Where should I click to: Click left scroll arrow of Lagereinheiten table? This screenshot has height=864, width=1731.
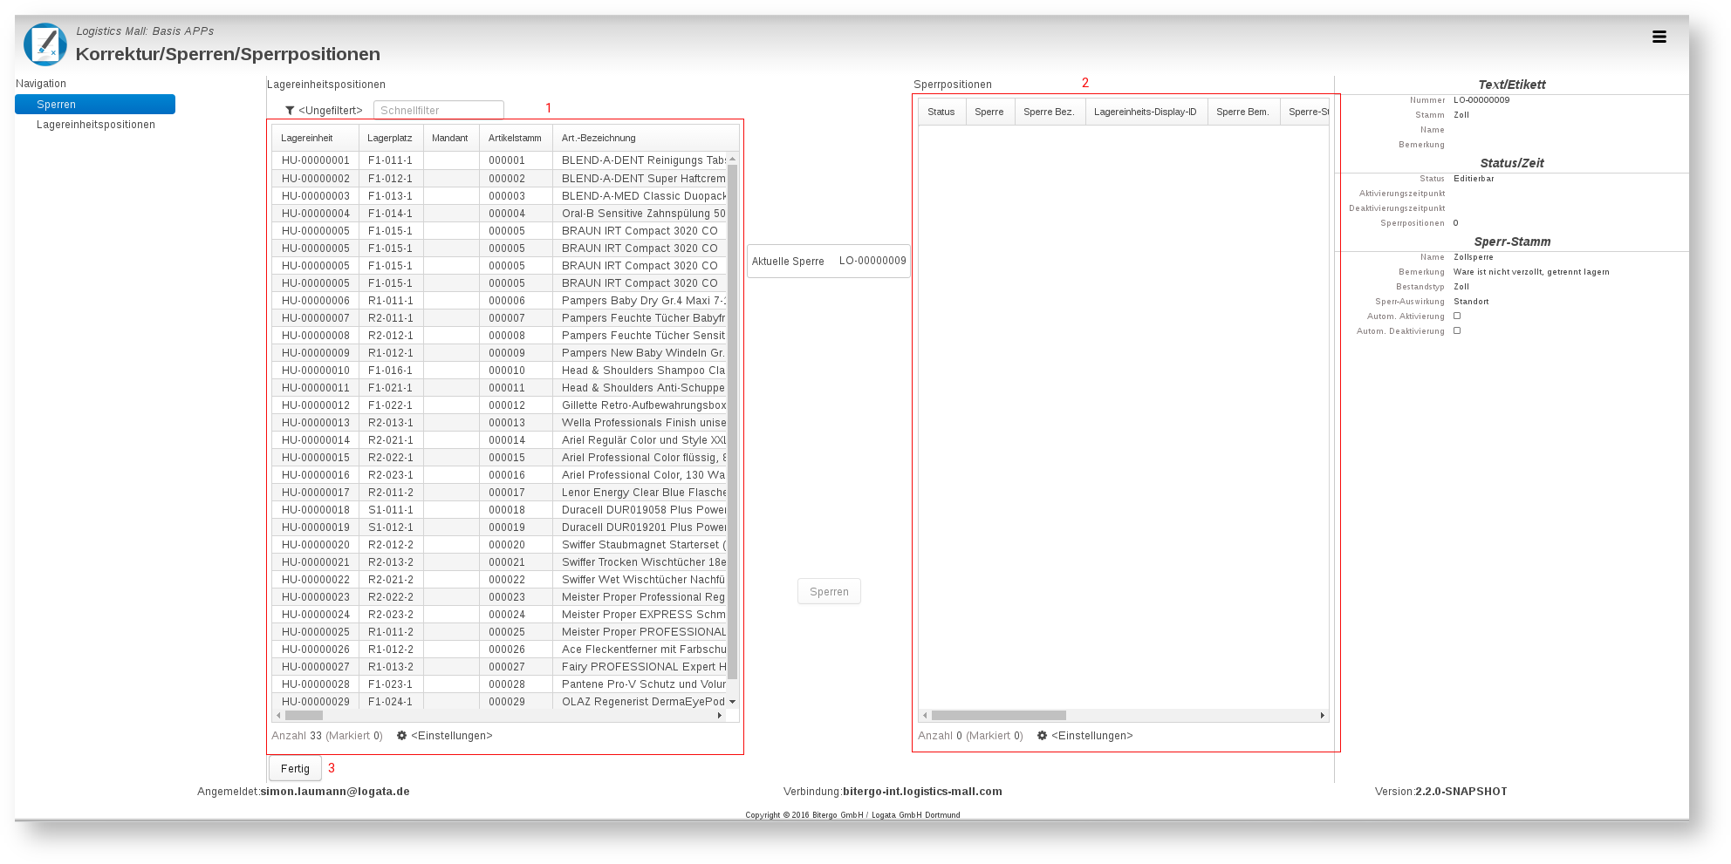(278, 716)
